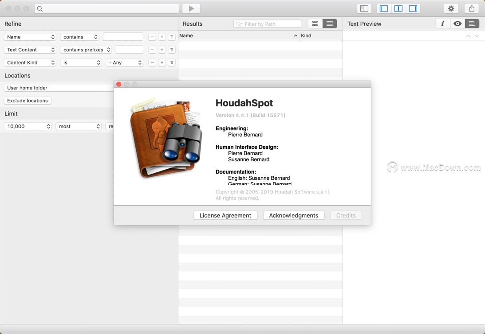485x334 pixels.
Task: Open options menu for Content Kind row
Action: coord(172,62)
